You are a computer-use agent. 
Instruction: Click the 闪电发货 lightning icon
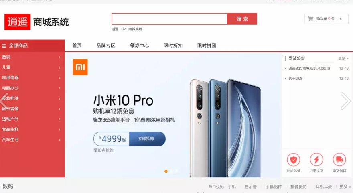[316, 160]
